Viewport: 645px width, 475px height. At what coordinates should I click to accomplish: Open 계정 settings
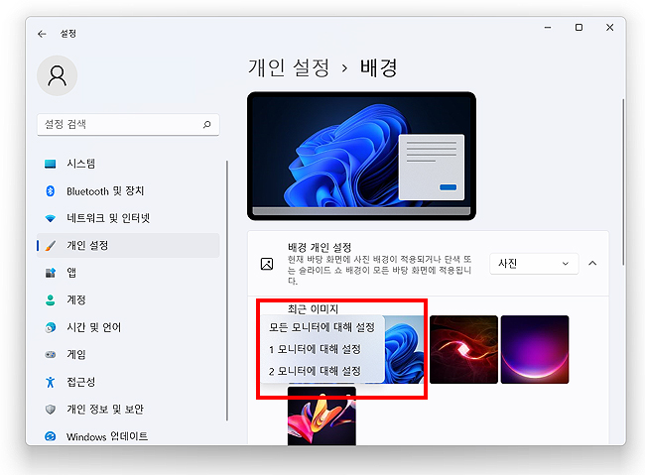(128, 299)
